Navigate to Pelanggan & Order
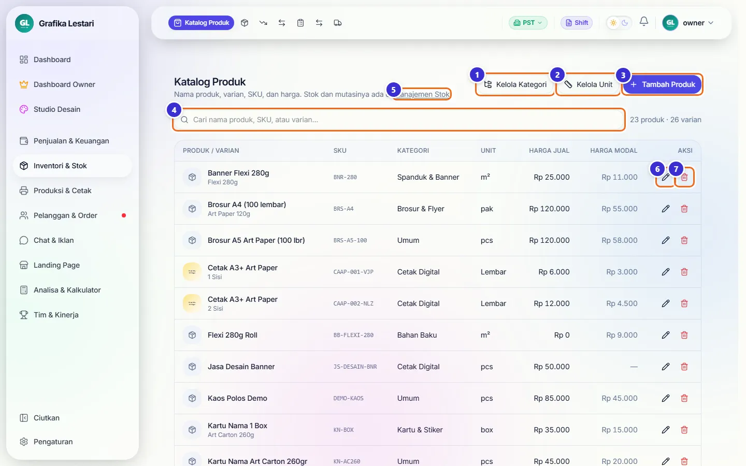Image resolution: width=746 pixels, height=466 pixels. 73,215
